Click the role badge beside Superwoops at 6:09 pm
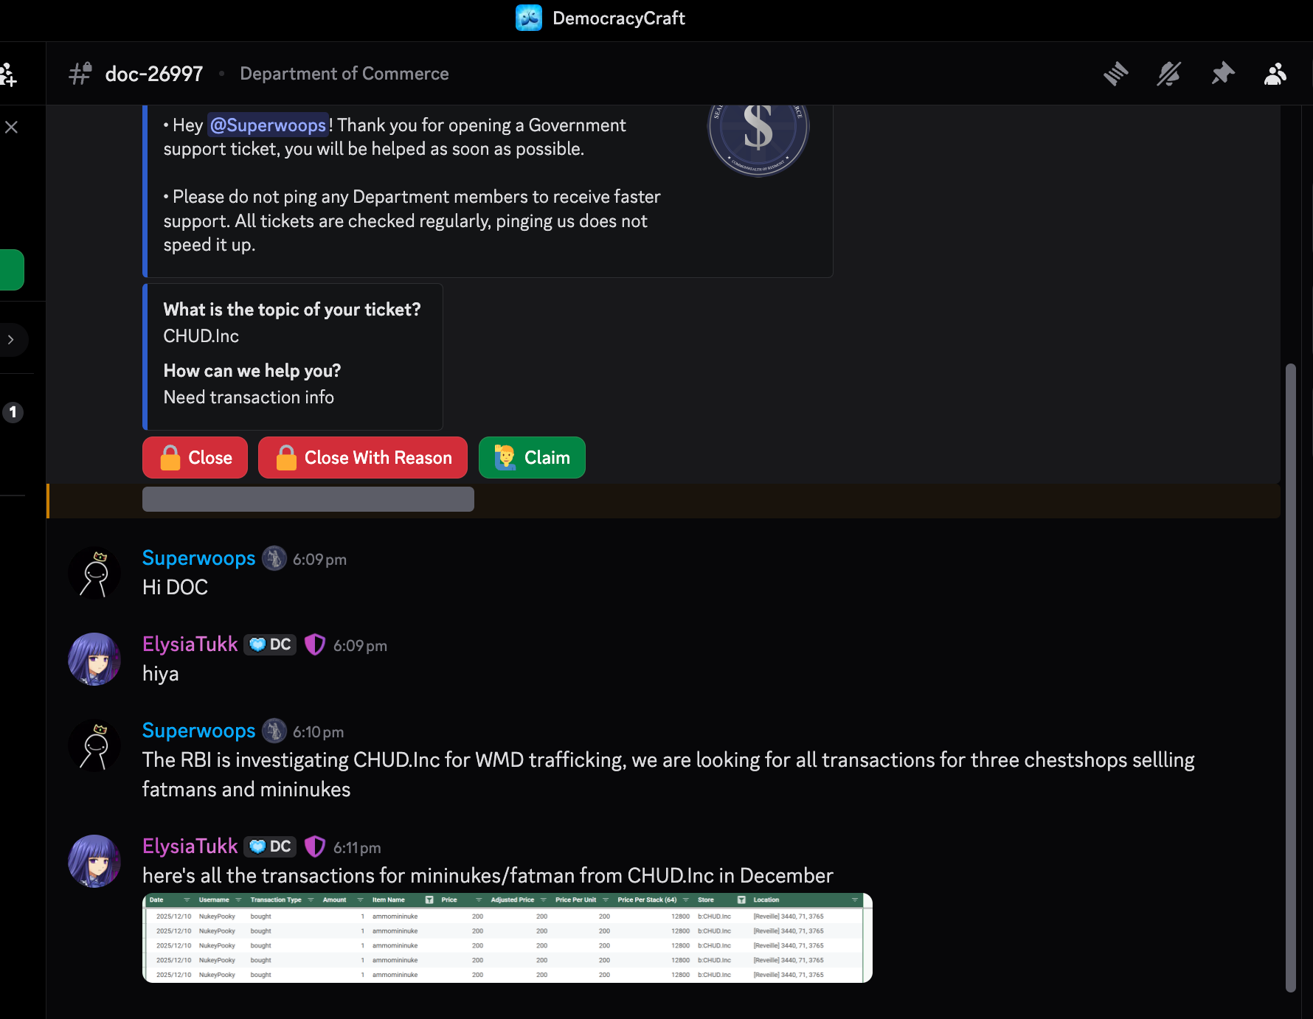The height and width of the screenshot is (1019, 1313). tap(274, 559)
